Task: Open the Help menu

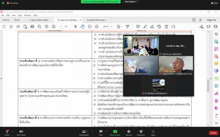Action: [35, 15]
